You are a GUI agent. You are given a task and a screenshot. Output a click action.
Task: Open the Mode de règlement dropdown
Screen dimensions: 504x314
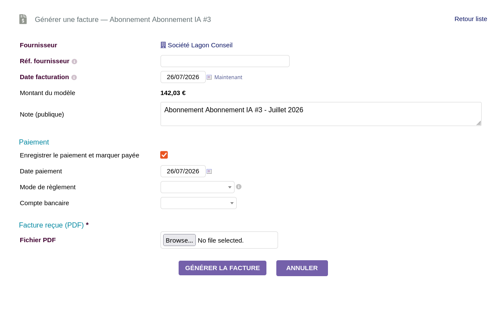tap(198, 187)
